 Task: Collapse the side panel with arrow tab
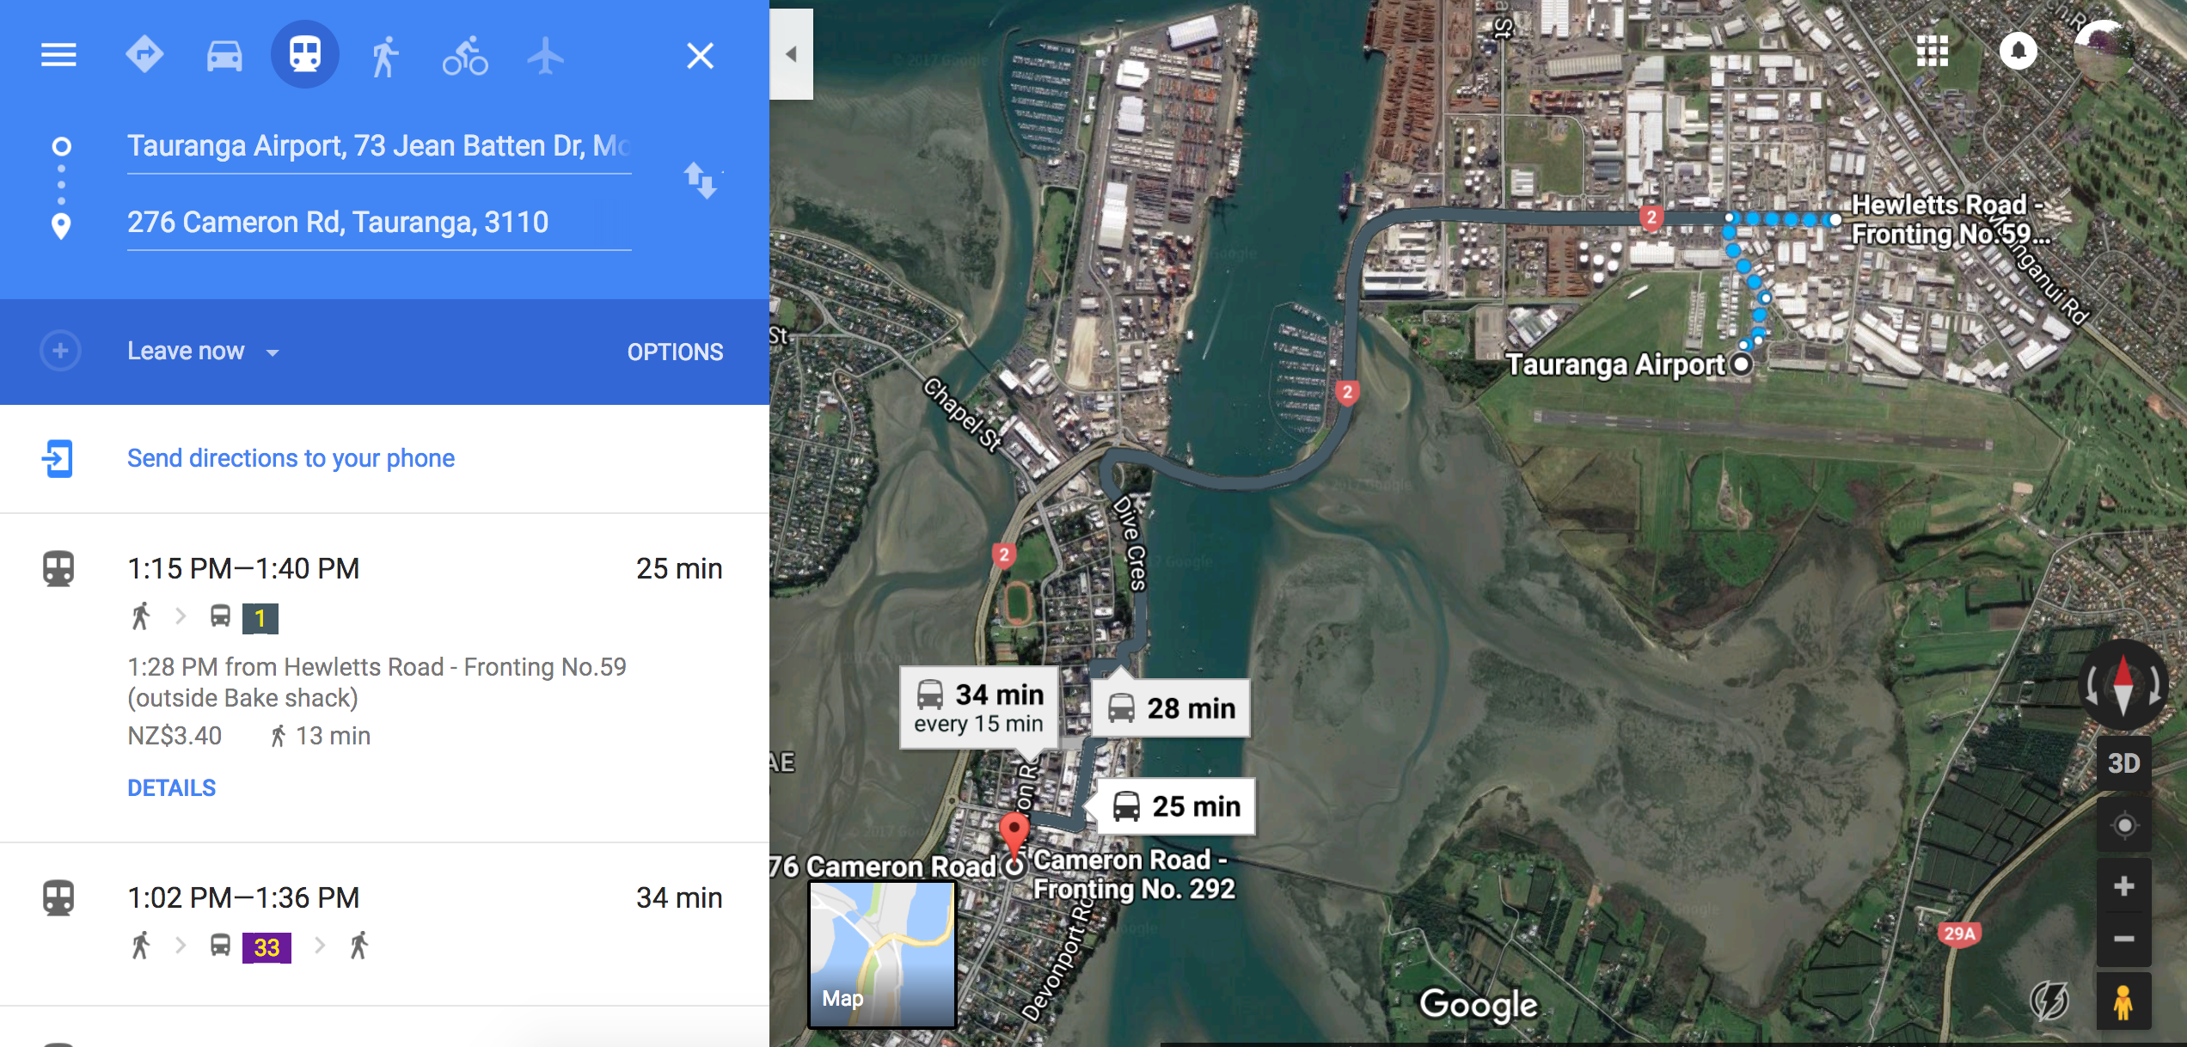[791, 54]
